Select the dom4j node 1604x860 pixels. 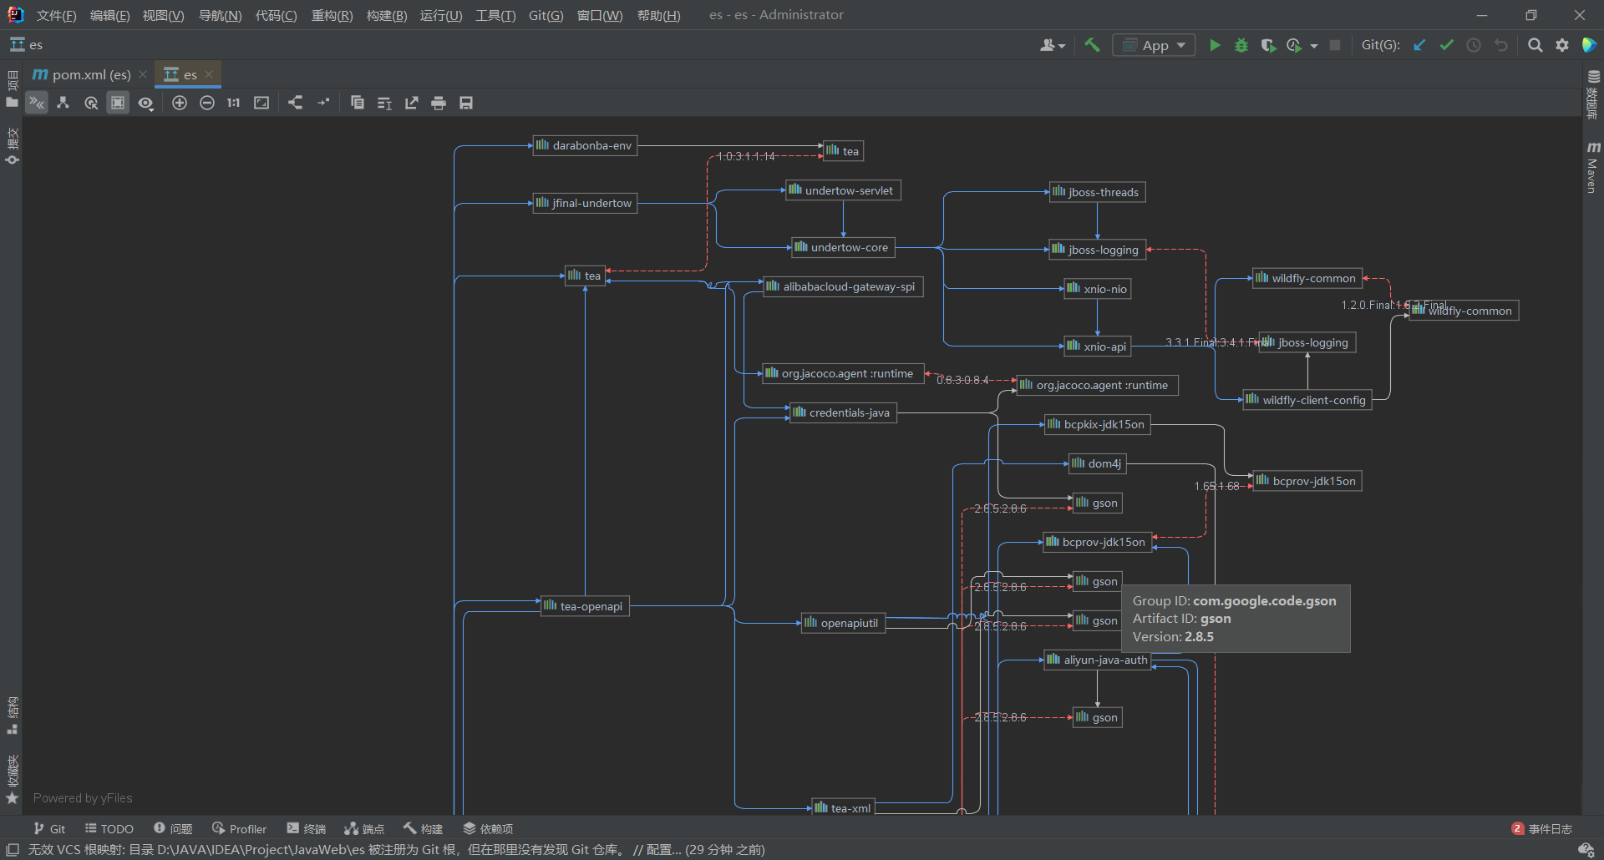click(1098, 463)
